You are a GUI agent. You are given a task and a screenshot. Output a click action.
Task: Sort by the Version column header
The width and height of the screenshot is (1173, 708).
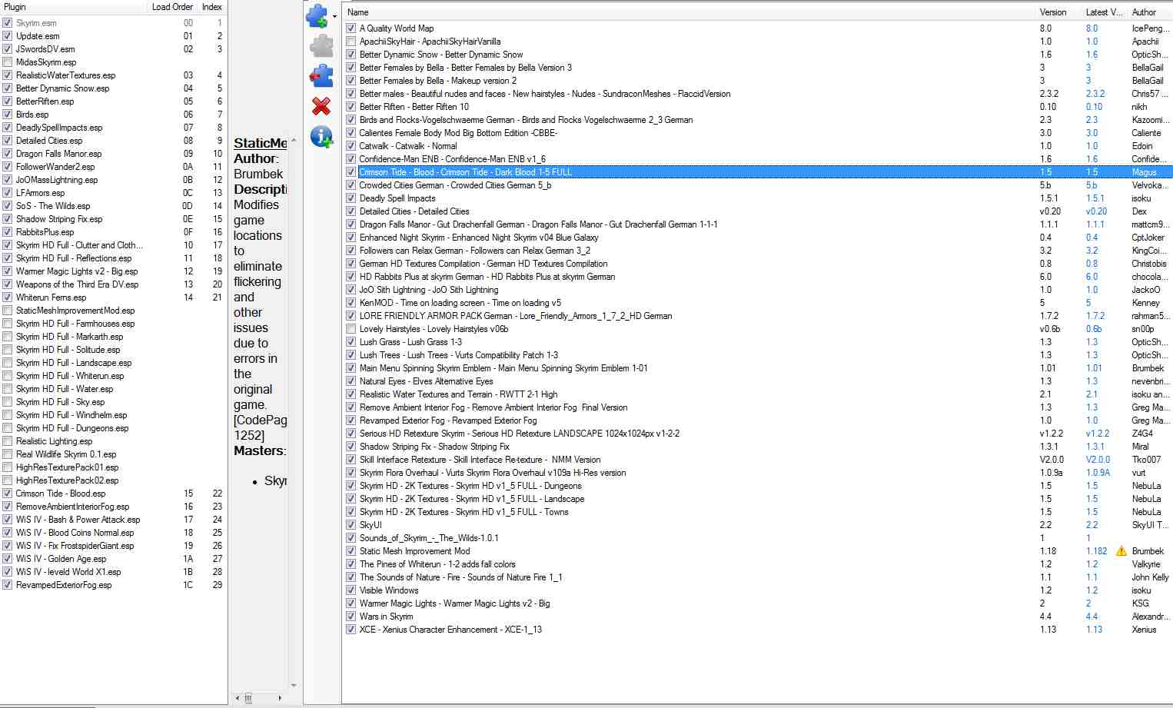coord(1053,12)
